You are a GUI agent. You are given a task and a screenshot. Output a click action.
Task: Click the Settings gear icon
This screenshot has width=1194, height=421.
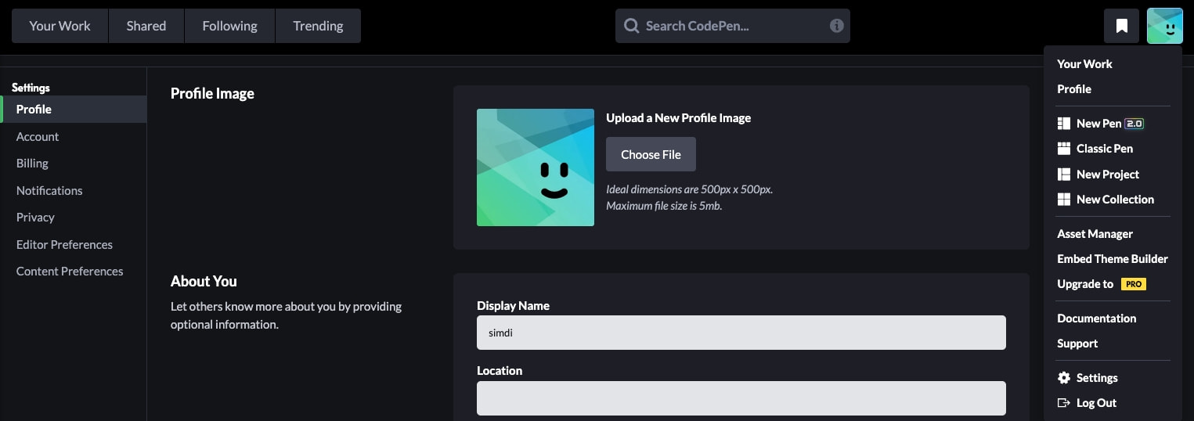(x=1063, y=378)
